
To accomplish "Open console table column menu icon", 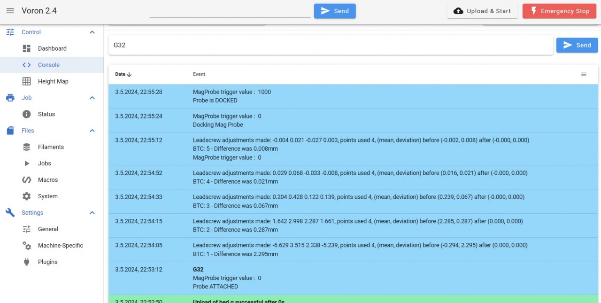I will click(x=584, y=74).
